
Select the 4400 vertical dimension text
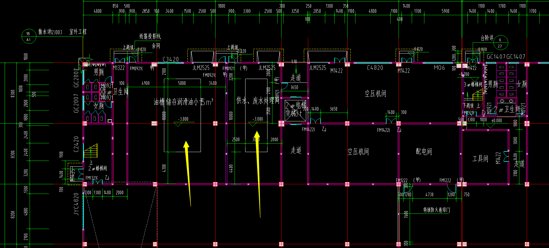(x=231, y=168)
